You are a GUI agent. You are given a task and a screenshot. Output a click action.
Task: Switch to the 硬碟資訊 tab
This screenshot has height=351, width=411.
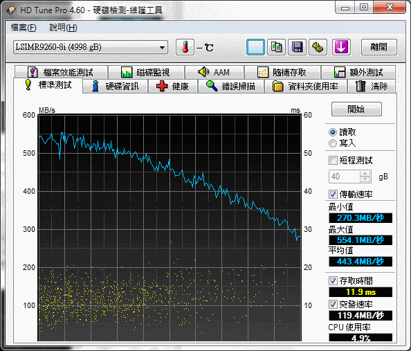pyautogui.click(x=116, y=87)
